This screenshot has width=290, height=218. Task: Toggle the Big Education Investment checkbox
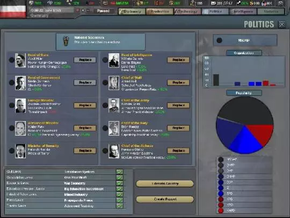pyautogui.click(x=120, y=189)
